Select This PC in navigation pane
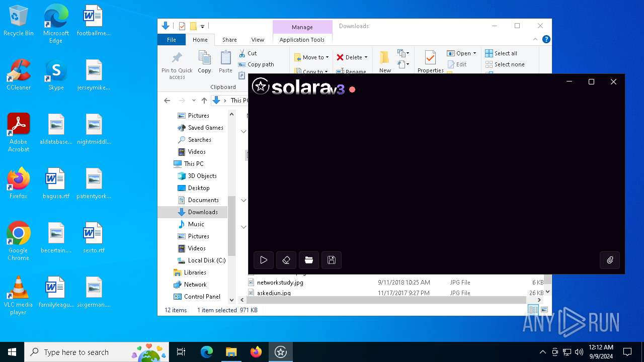Image resolution: width=644 pixels, height=362 pixels. point(188,164)
